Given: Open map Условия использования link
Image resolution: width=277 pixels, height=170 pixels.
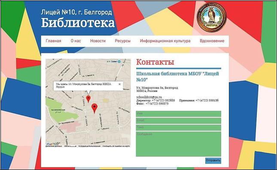Looking at the screenshot, I should pyautogui.click(x=89, y=146).
